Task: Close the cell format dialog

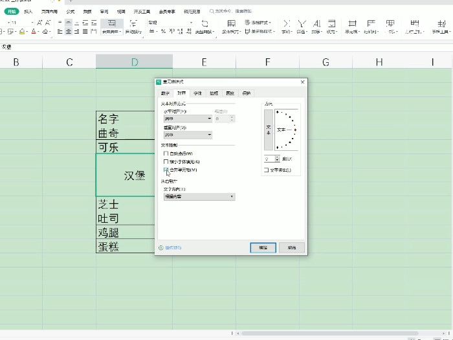Action: (x=302, y=82)
